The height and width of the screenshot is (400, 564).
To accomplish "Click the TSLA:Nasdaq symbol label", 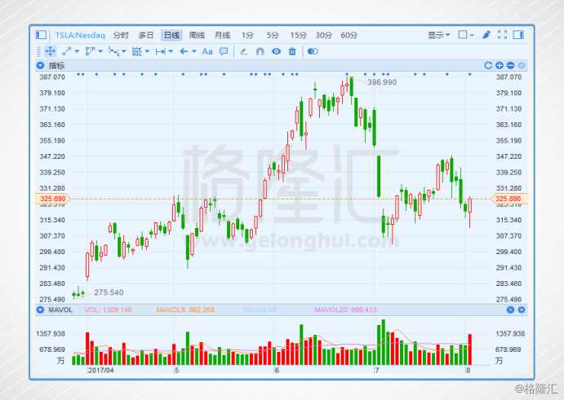I will pos(80,35).
